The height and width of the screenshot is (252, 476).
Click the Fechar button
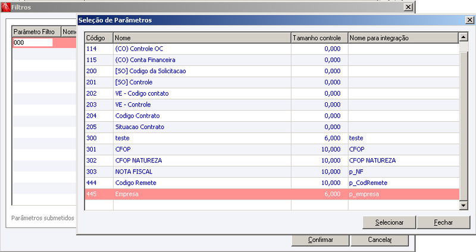point(443,222)
